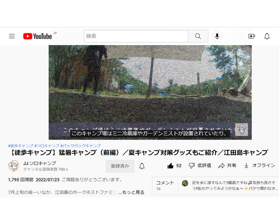Viewport: 279px width, 223px height.
Task: Go to the YouTube home logo
Action: point(37,36)
